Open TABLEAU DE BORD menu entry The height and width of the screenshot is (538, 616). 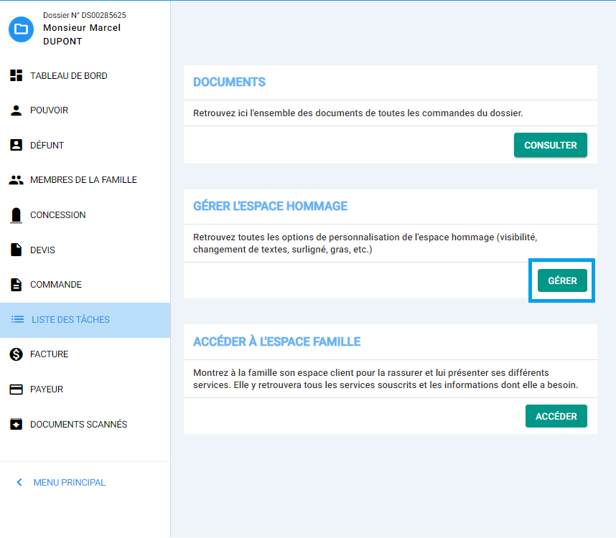[x=85, y=75]
